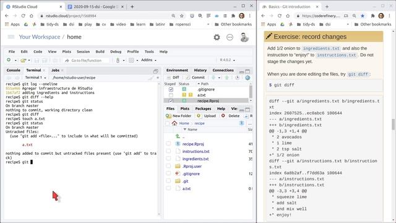Viewport: 396px width, 223px height.
Task: Open Git history clock icon
Action: pyautogui.click(x=237, y=77)
